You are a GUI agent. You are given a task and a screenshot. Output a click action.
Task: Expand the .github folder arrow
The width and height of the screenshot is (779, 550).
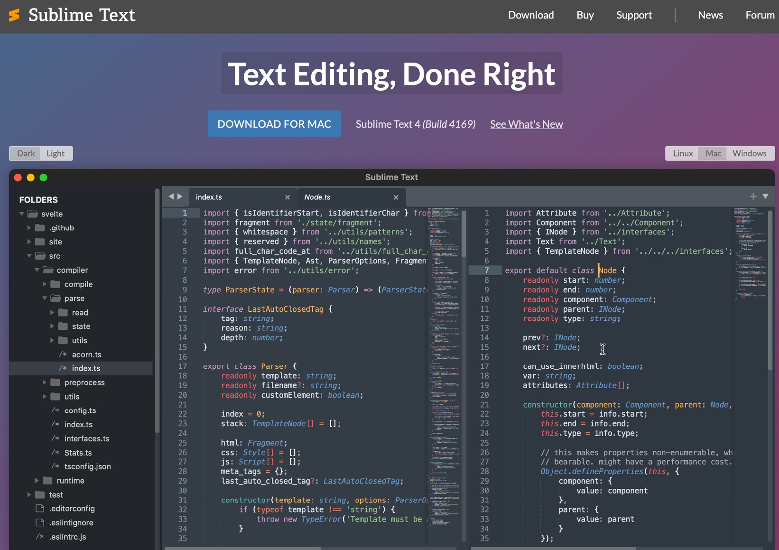[29, 228]
